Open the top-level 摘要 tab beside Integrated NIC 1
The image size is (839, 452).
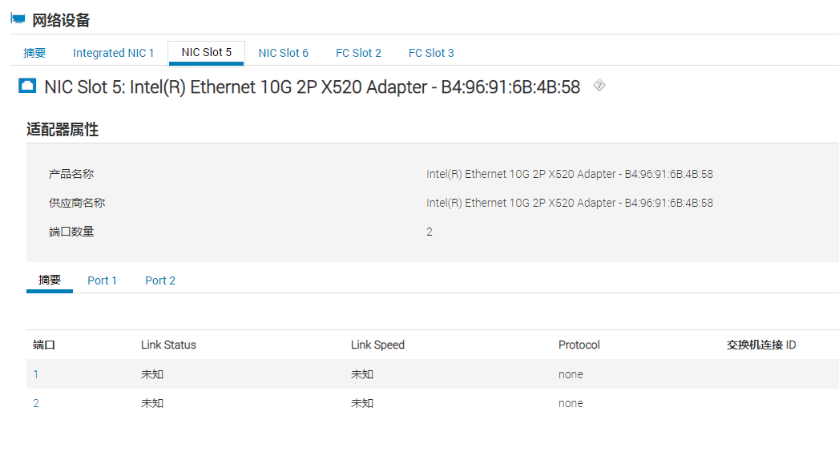[x=34, y=53]
